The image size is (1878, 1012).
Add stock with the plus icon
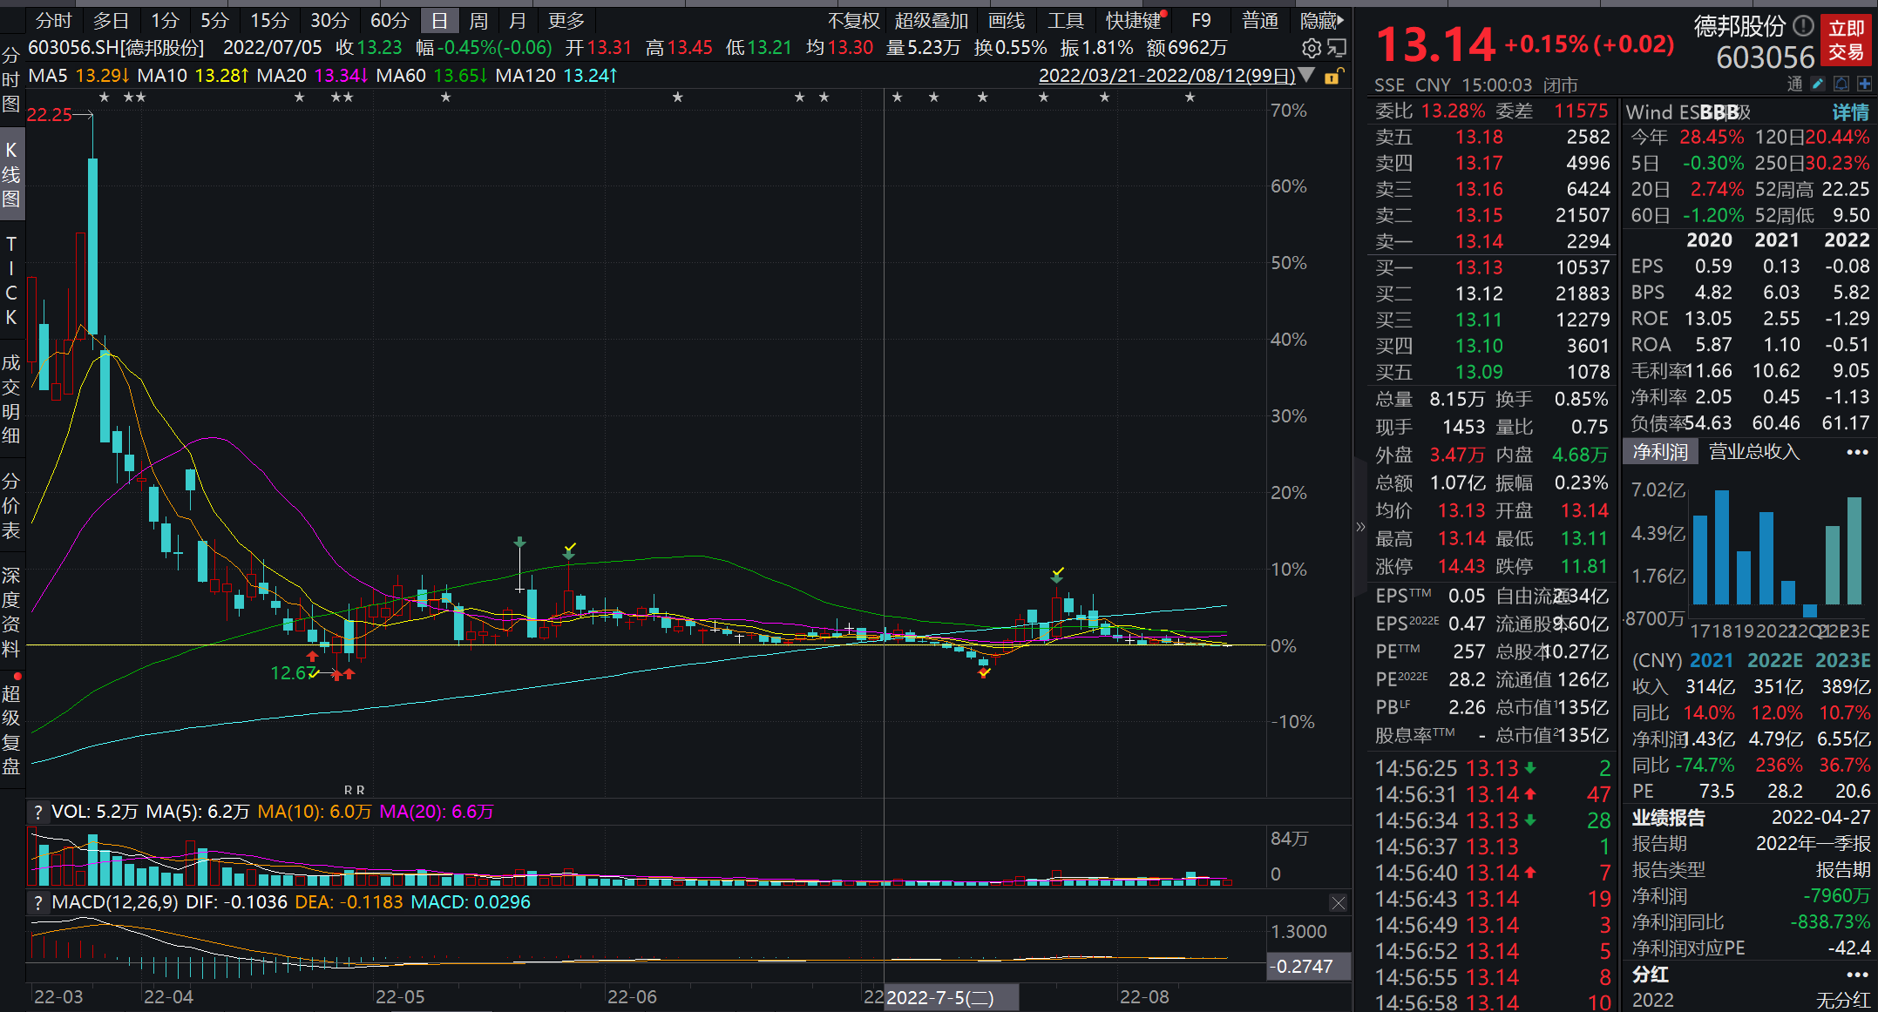click(1864, 84)
